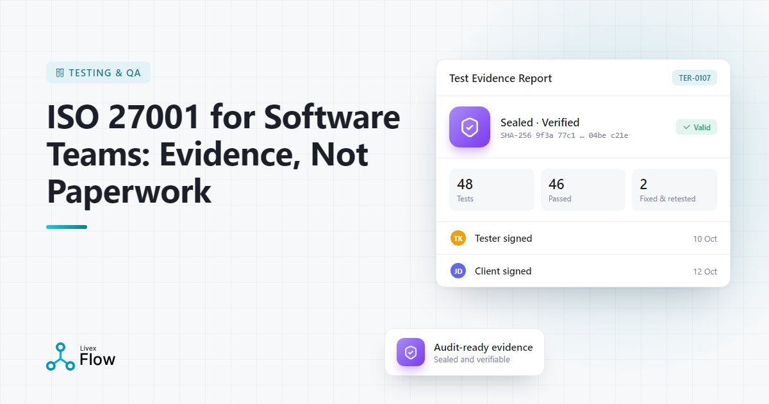This screenshot has height=404, width=769.
Task: Click the Livex Flow logo icon
Action: tap(60, 357)
